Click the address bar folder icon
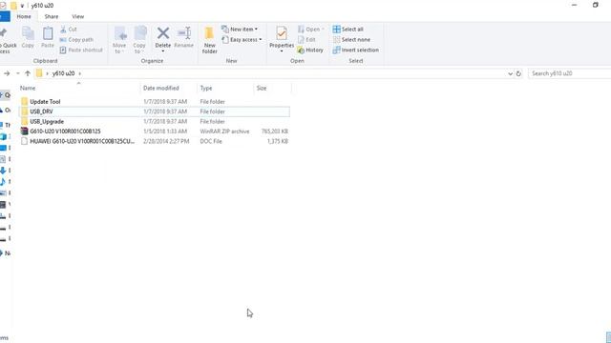611x343 pixels. click(x=39, y=73)
